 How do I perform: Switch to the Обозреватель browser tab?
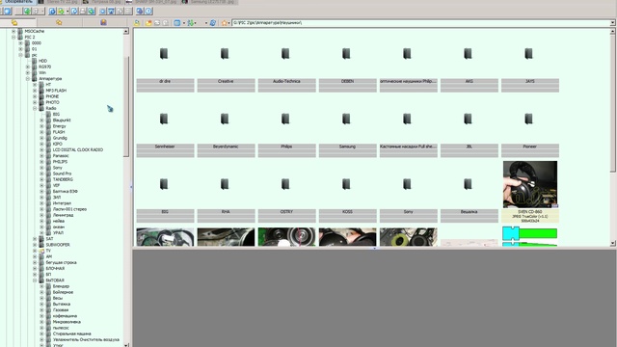point(17,2)
